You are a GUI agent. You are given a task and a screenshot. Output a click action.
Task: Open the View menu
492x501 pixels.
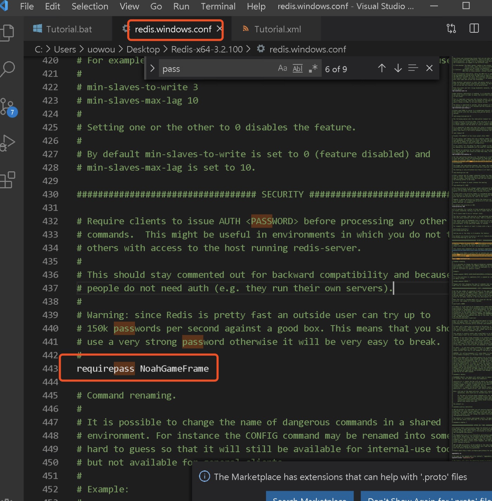[x=129, y=6]
